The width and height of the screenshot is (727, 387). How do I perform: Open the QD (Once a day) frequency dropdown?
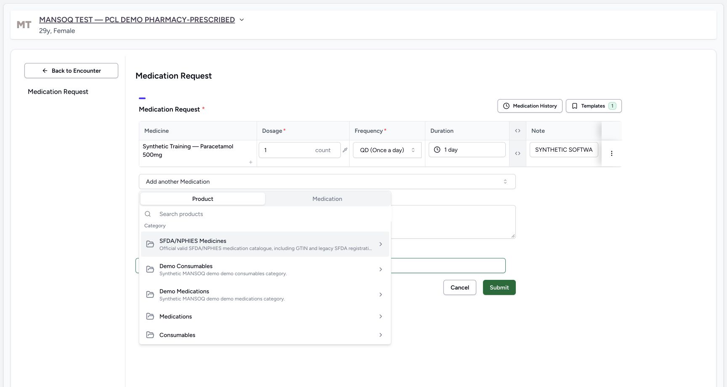pos(387,150)
